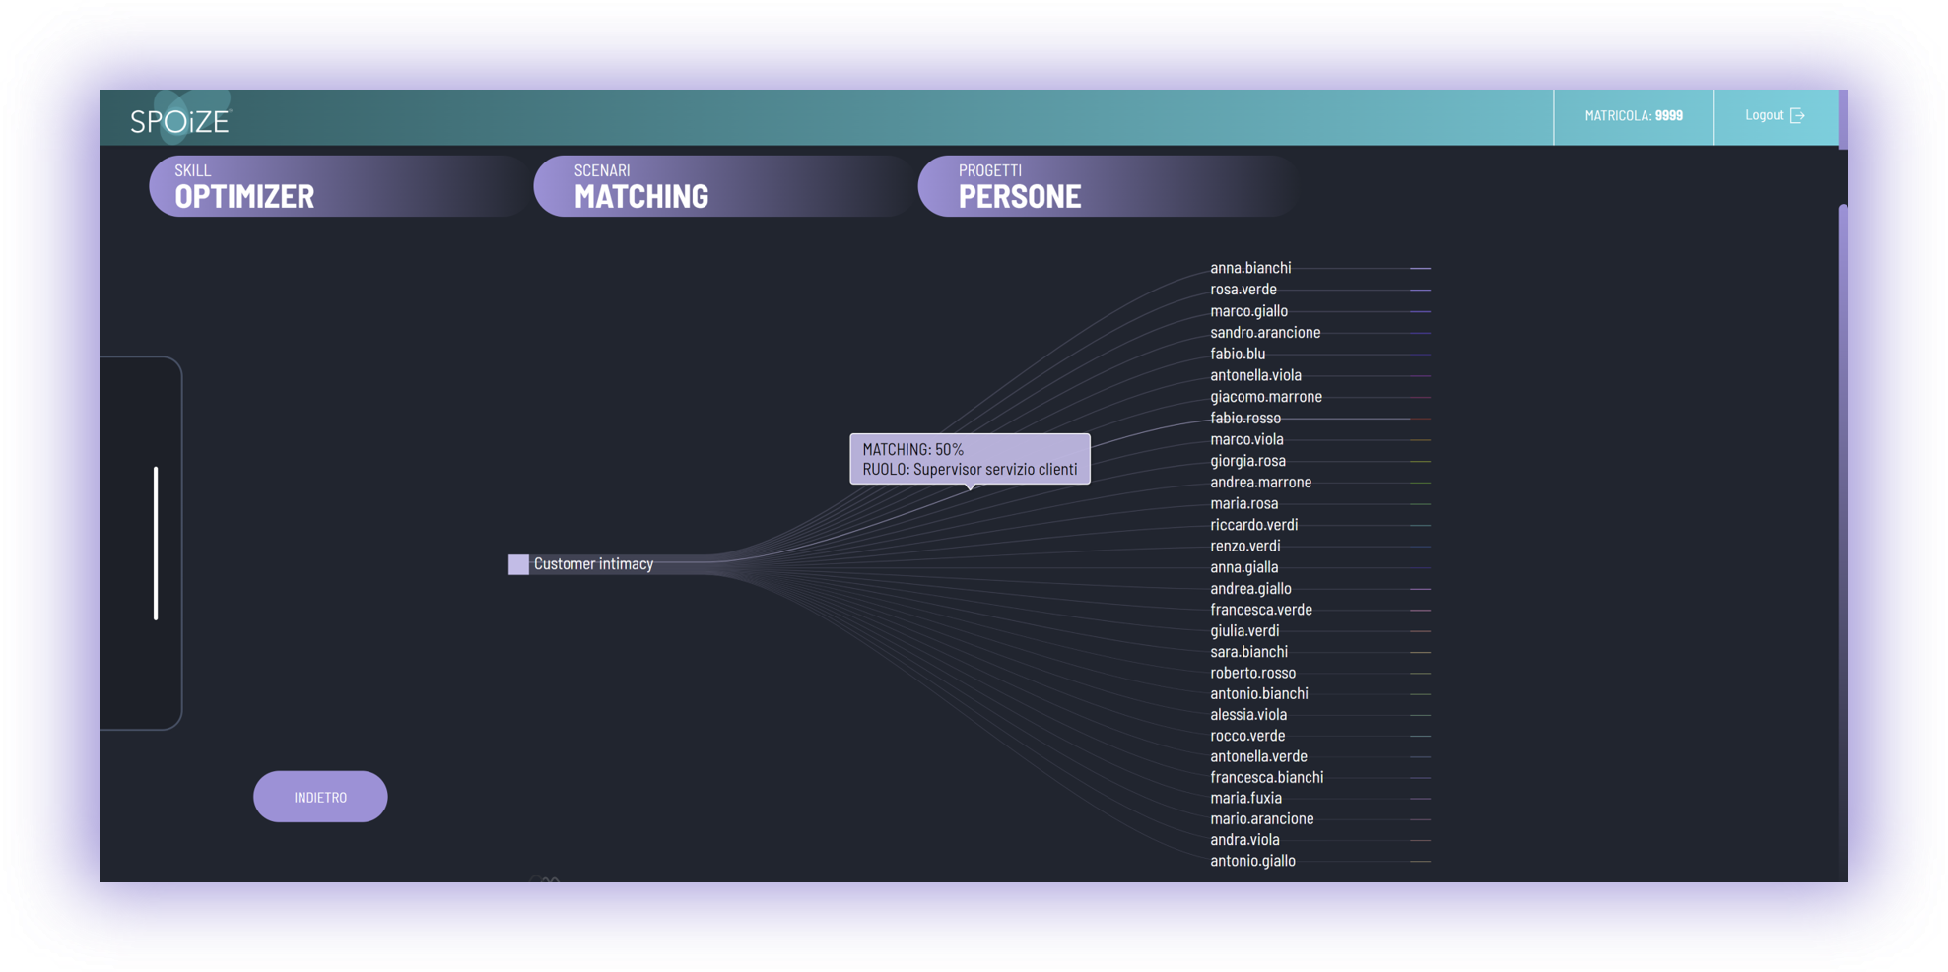Select maria.fuxia in the list
Viewport: 1948px width, 972px height.
(1245, 798)
